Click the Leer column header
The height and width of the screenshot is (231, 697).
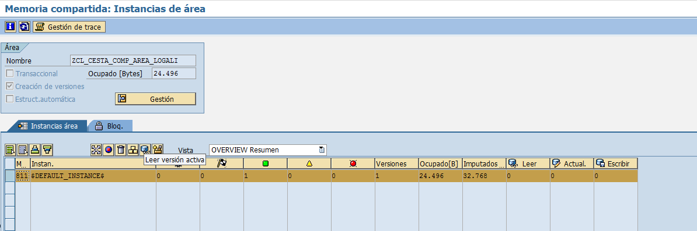coord(528,164)
